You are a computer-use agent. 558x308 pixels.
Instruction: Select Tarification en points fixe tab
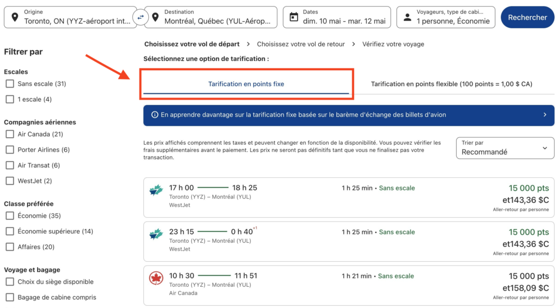(x=246, y=84)
